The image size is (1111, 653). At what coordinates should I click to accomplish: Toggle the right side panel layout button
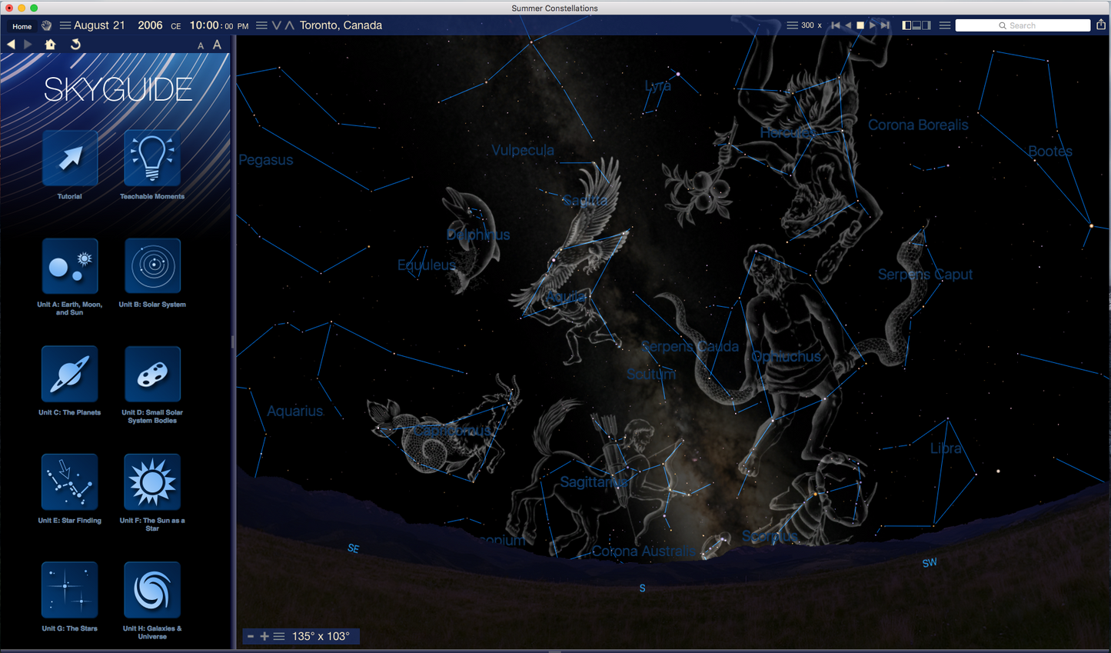coord(926,25)
